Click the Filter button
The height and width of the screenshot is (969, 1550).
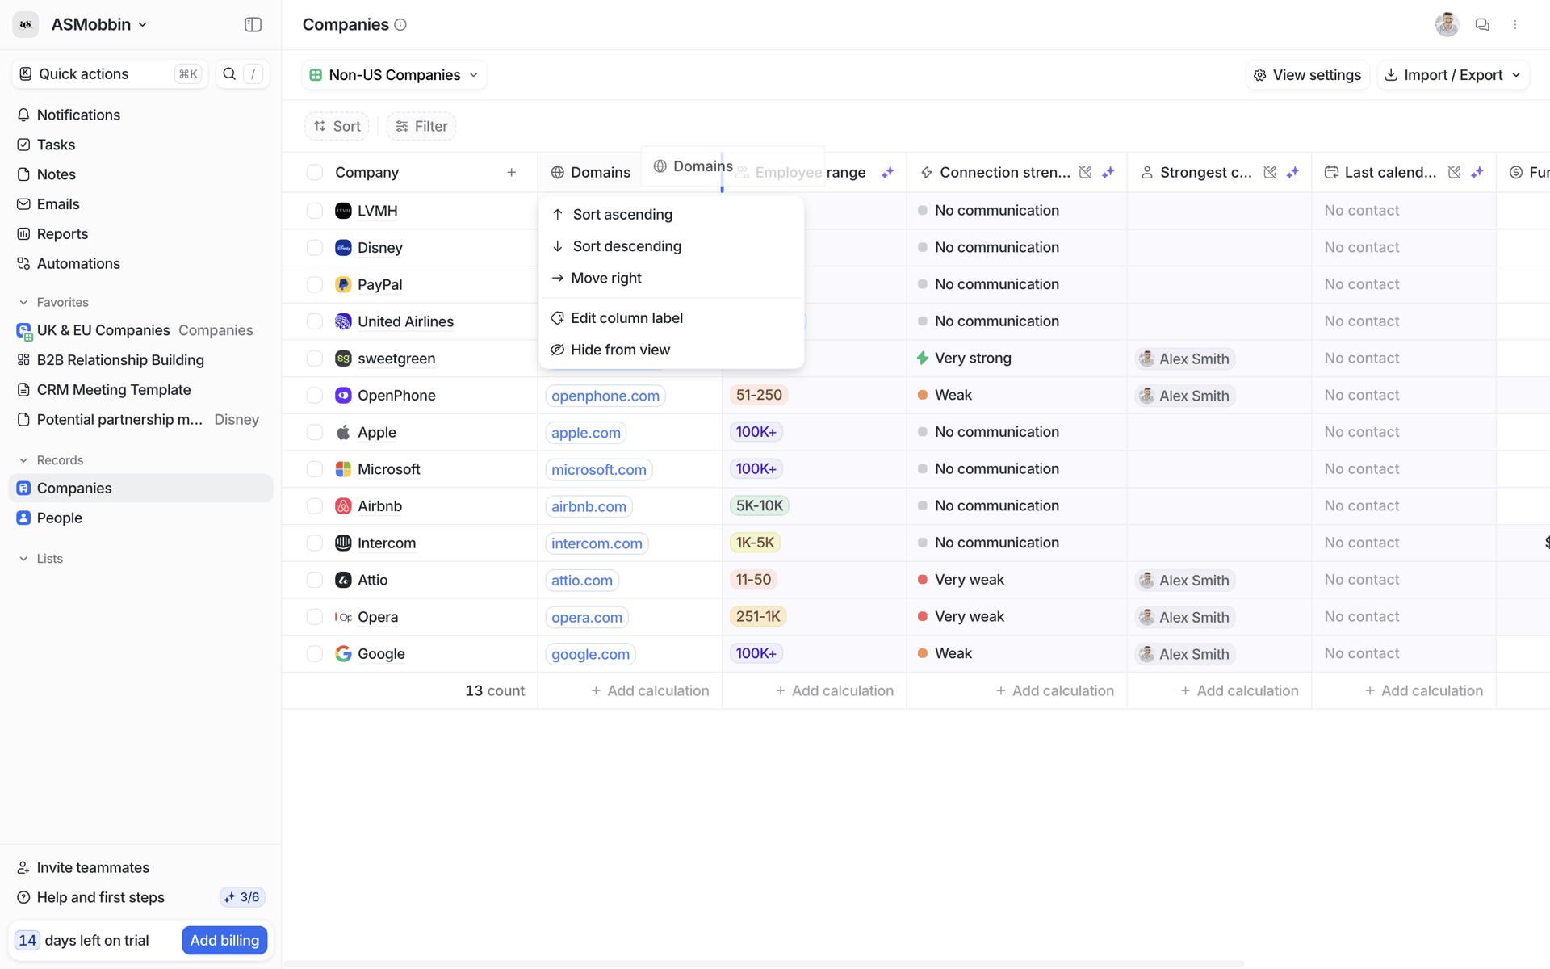click(421, 126)
